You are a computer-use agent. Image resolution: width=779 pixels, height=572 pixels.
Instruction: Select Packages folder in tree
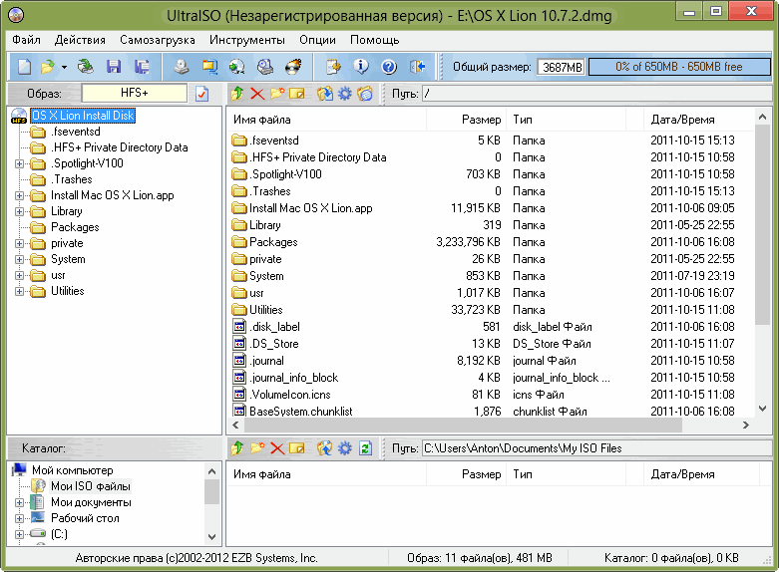(75, 227)
